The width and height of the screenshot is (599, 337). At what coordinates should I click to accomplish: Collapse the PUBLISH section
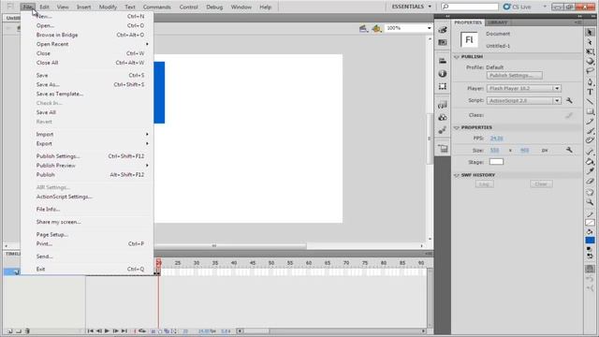pyautogui.click(x=457, y=56)
